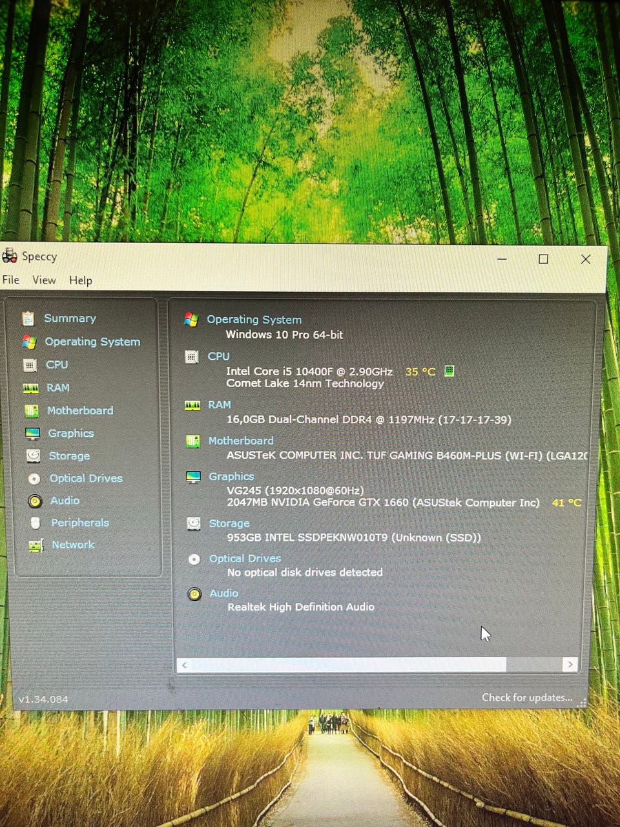
Task: Open the Help menu
Action: [81, 280]
